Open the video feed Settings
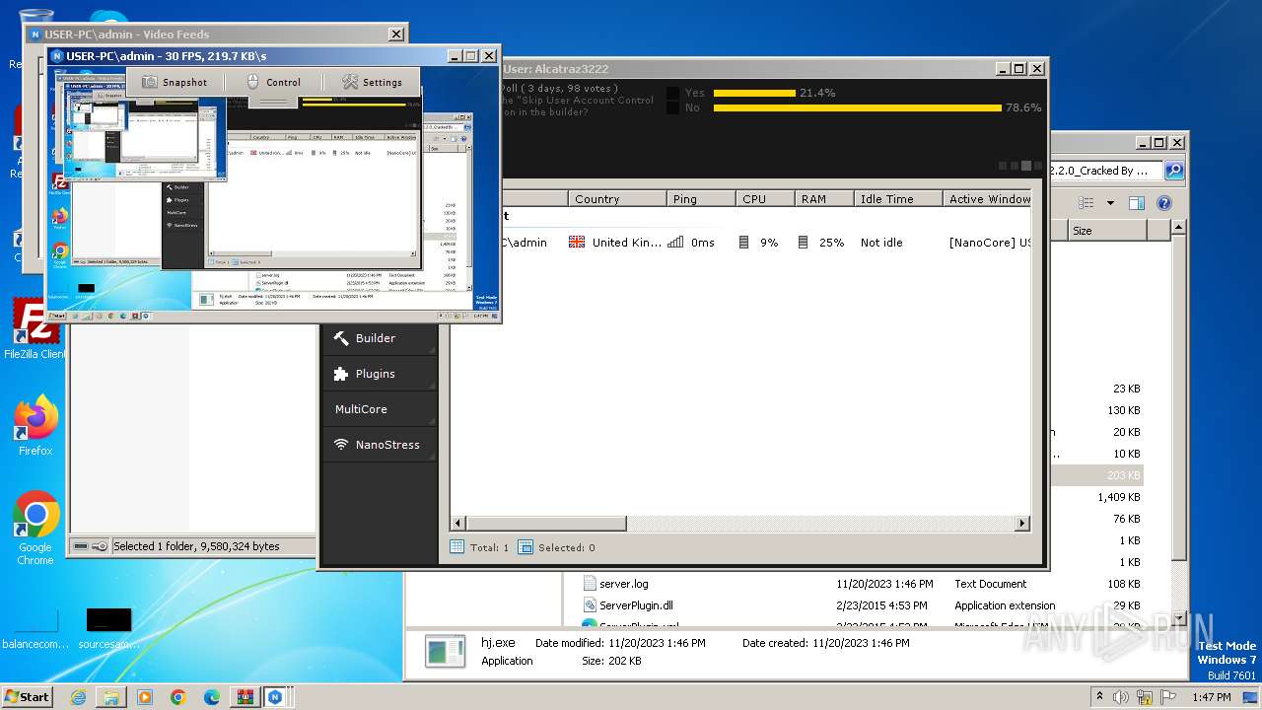Image resolution: width=1262 pixels, height=710 pixels. point(372,82)
